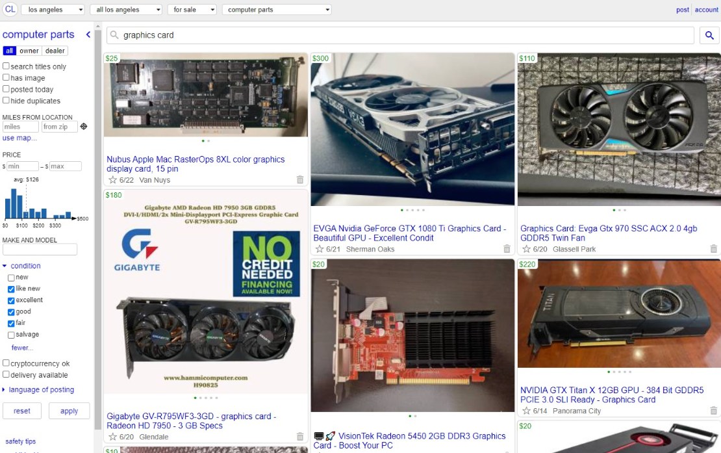
Task: Enable the "has image" filter
Action: (x=5, y=78)
